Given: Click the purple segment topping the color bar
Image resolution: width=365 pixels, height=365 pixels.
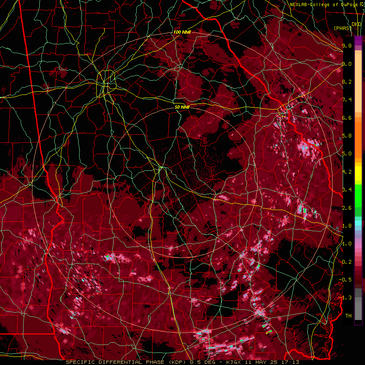Looking at the screenshot, I should coord(358,41).
